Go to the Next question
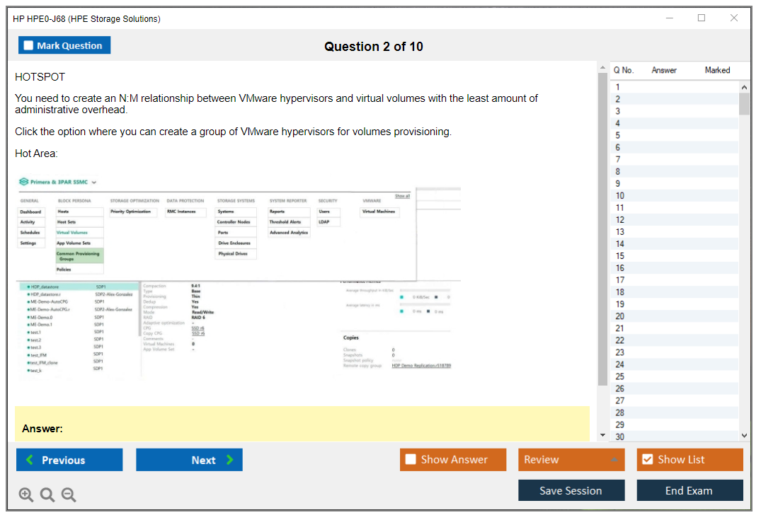 (189, 460)
